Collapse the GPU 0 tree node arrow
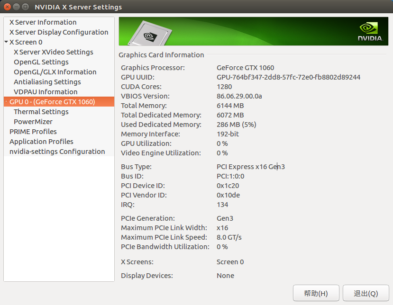Image resolution: width=393 pixels, height=305 pixels. tap(6, 101)
